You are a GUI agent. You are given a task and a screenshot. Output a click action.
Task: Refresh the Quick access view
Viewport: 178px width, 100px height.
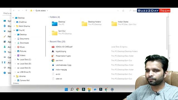click(x=123, y=11)
